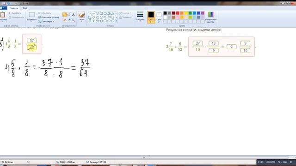Select the Color picker eyedropper tool
The image size is (296, 166).
click(x=69, y=20)
